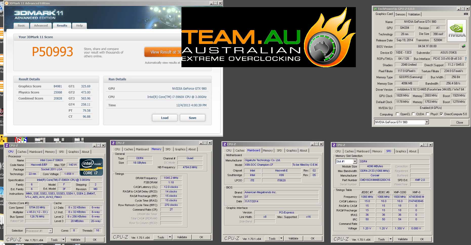The width and height of the screenshot is (471, 245).
Task: Click the Load button in Run Details
Action: (165, 118)
